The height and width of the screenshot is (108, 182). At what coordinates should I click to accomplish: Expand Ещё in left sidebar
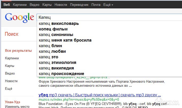[9, 89]
